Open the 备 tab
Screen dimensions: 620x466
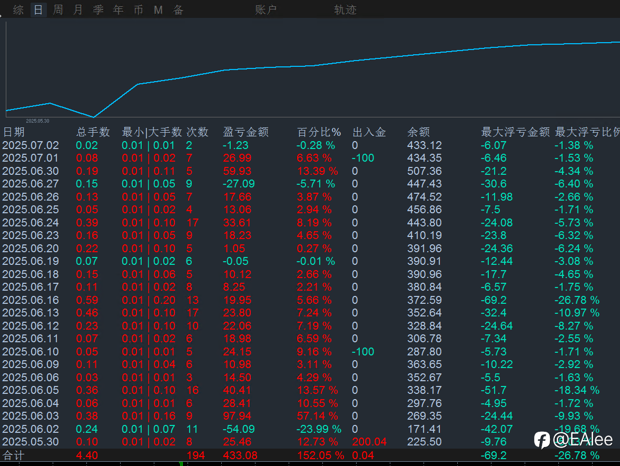(x=179, y=9)
